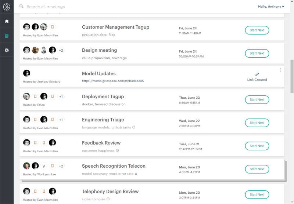The image size is (294, 204).
Task: Click 'Wed, June 22' date text
Action: tap(189, 121)
